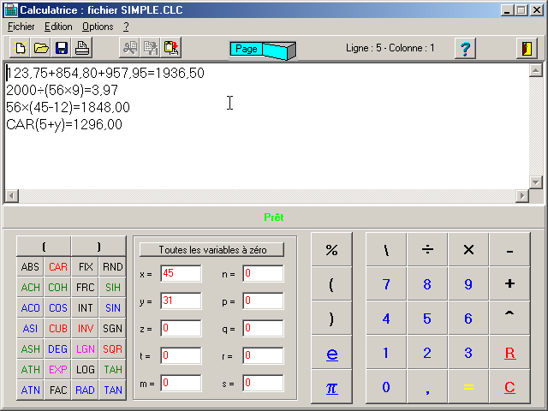Open the Options menu

tap(98, 27)
